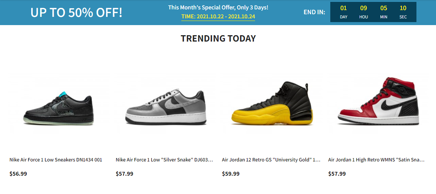The image size is (436, 194).
Task: Click the $56.99 price
Action: click(18, 174)
